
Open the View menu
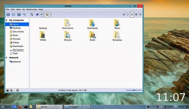pos(18,9)
